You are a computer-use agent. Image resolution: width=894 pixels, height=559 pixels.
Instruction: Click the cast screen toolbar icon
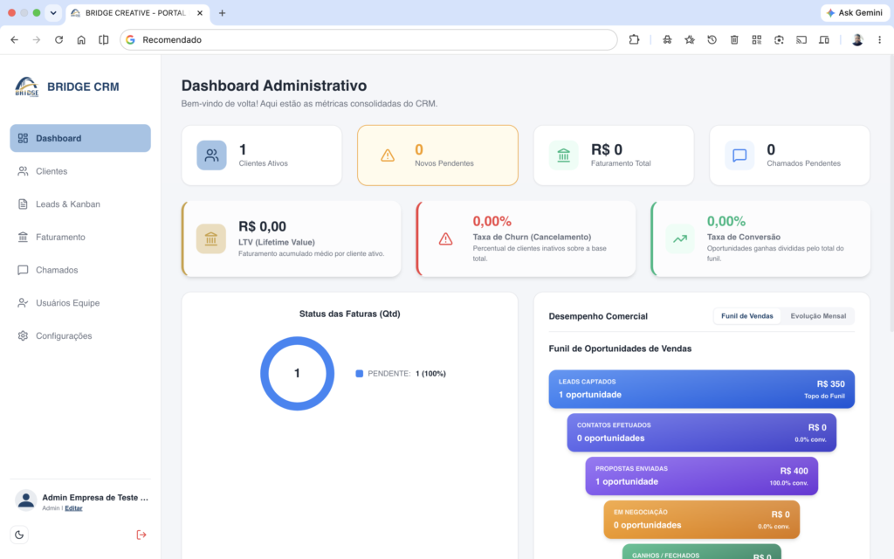coord(801,40)
